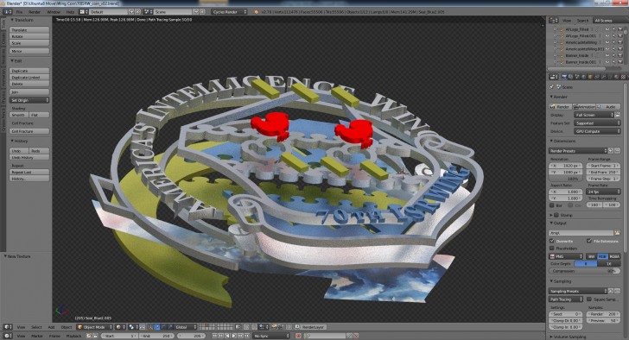The image size is (629, 340).
Task: Set Color Depth to 16
Action: 609,263
